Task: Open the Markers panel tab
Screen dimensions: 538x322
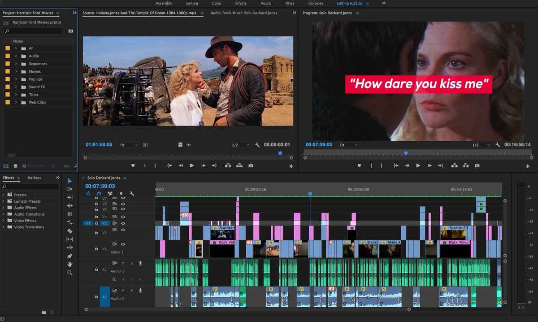Action: tap(34, 178)
